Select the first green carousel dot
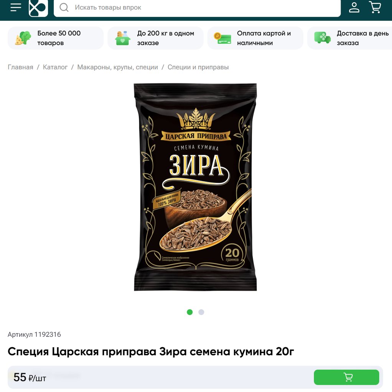The height and width of the screenshot is (392, 392). tap(189, 312)
